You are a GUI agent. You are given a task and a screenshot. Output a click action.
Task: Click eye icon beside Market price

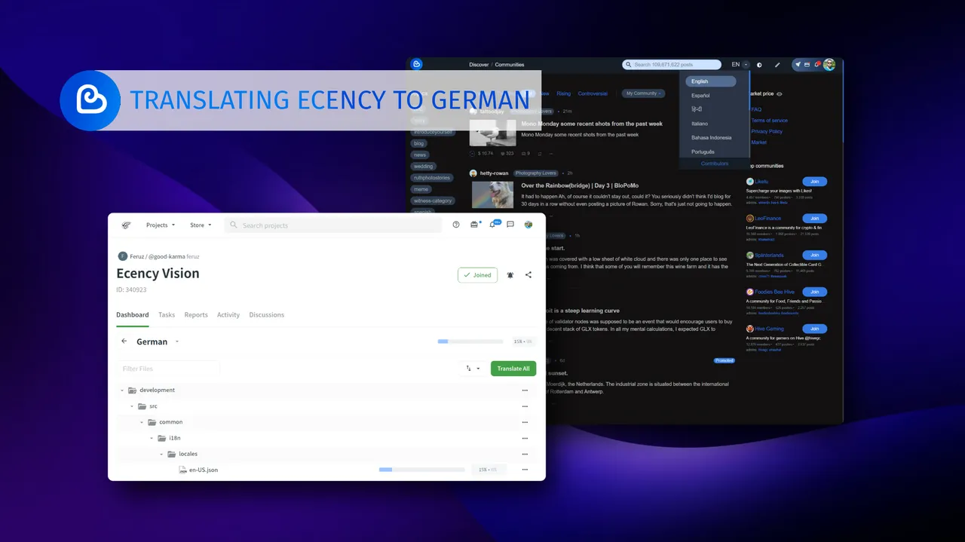click(x=780, y=94)
